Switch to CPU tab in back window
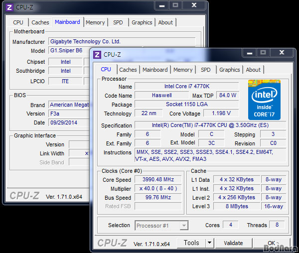The image size is (299, 253). pos(18,22)
